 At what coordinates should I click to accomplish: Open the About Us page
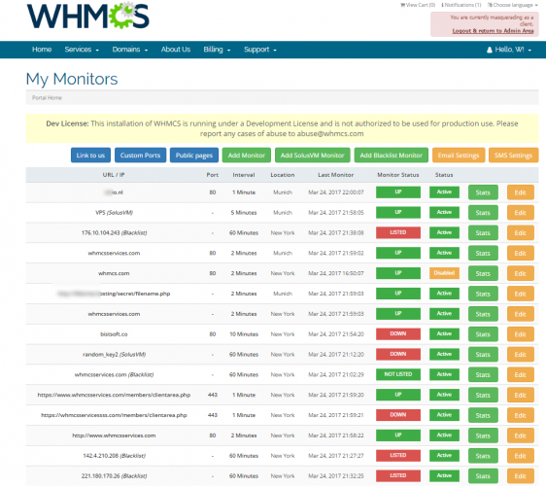[176, 50]
